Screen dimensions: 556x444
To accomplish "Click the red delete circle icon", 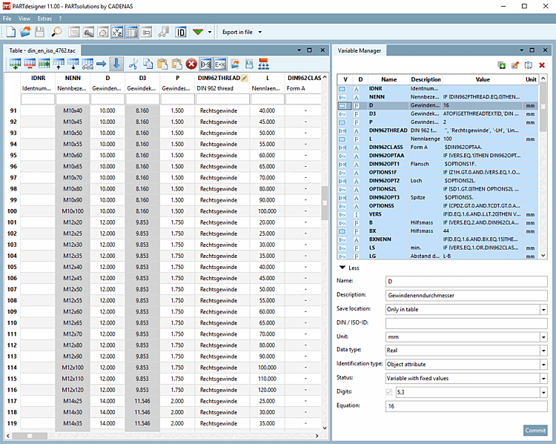I will [x=191, y=64].
